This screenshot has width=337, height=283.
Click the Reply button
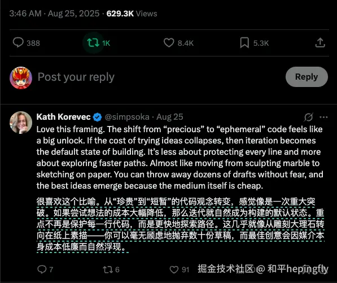click(307, 77)
